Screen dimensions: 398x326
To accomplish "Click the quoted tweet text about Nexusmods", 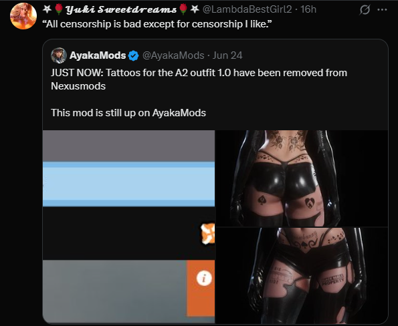I will pyautogui.click(x=199, y=79).
